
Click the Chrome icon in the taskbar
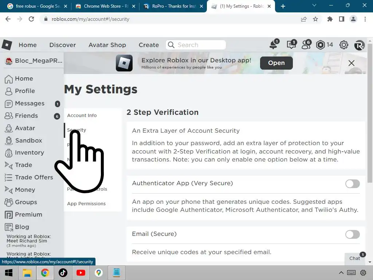coord(45,273)
